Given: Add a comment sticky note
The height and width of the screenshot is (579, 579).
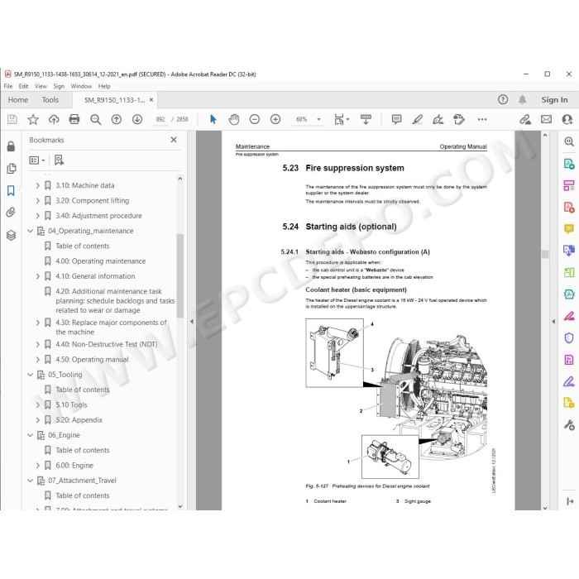Looking at the screenshot, I should click(396, 119).
